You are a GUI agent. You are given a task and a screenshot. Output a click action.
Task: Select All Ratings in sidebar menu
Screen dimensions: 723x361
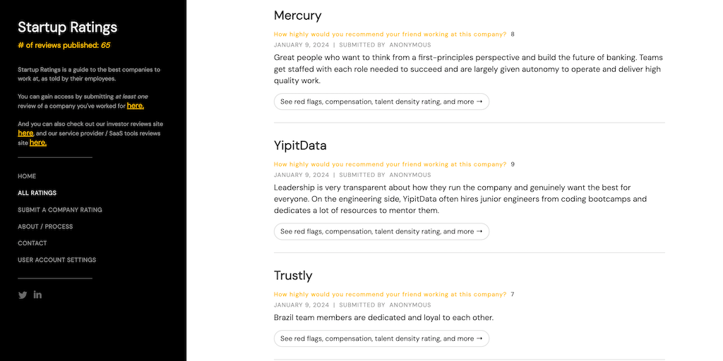(x=37, y=193)
